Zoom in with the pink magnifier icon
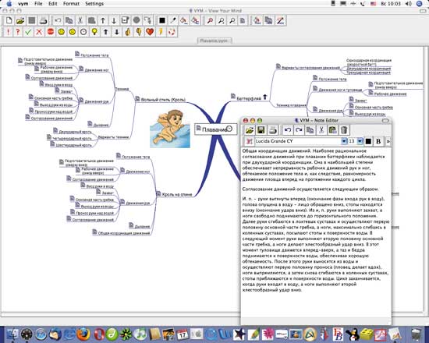 tap(210, 20)
